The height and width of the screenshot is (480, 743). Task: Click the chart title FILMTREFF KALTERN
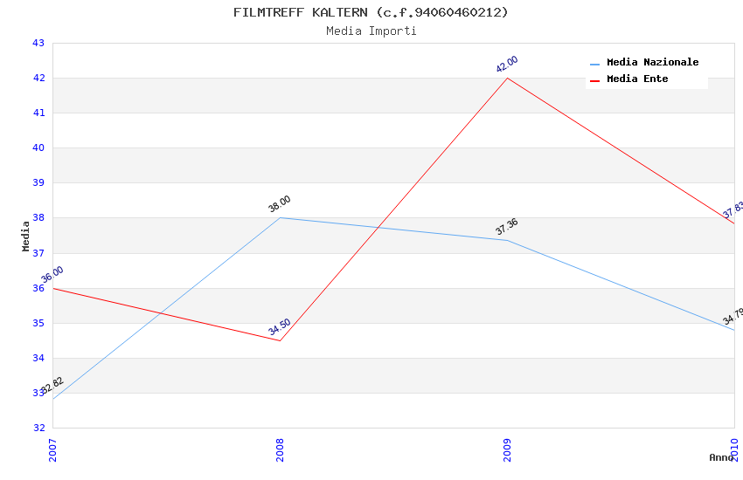tap(371, 12)
